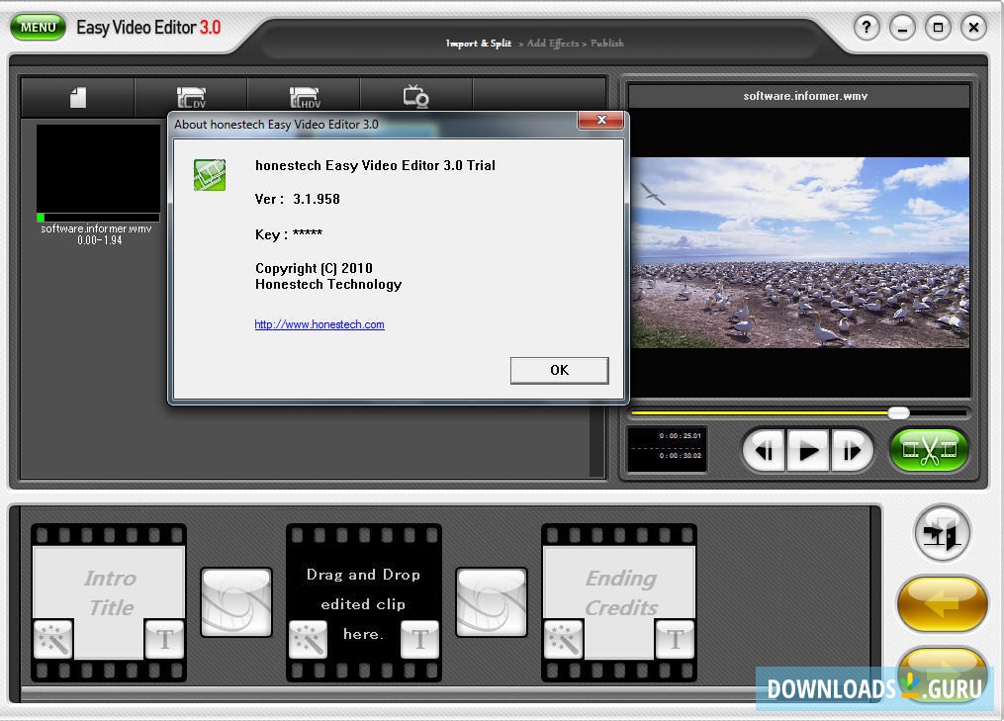Click the Import & Split step tab

(x=479, y=44)
